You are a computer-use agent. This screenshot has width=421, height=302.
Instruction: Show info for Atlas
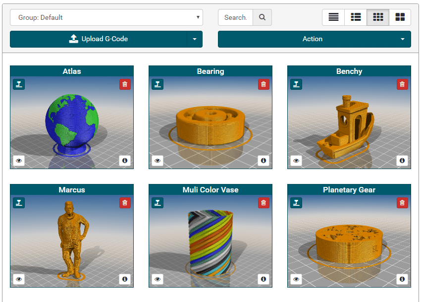coord(125,161)
